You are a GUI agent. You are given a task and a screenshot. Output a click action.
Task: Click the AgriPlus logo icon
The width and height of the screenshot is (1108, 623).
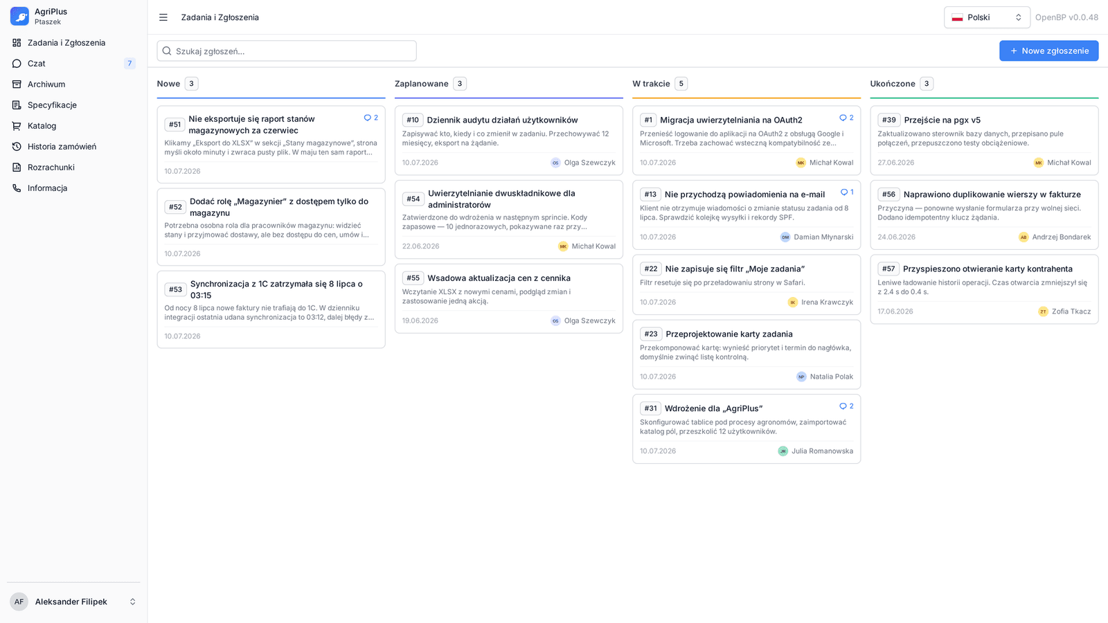[x=19, y=17]
